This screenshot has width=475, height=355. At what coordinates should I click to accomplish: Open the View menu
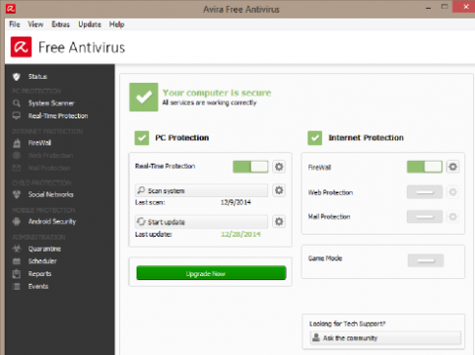[x=35, y=25]
